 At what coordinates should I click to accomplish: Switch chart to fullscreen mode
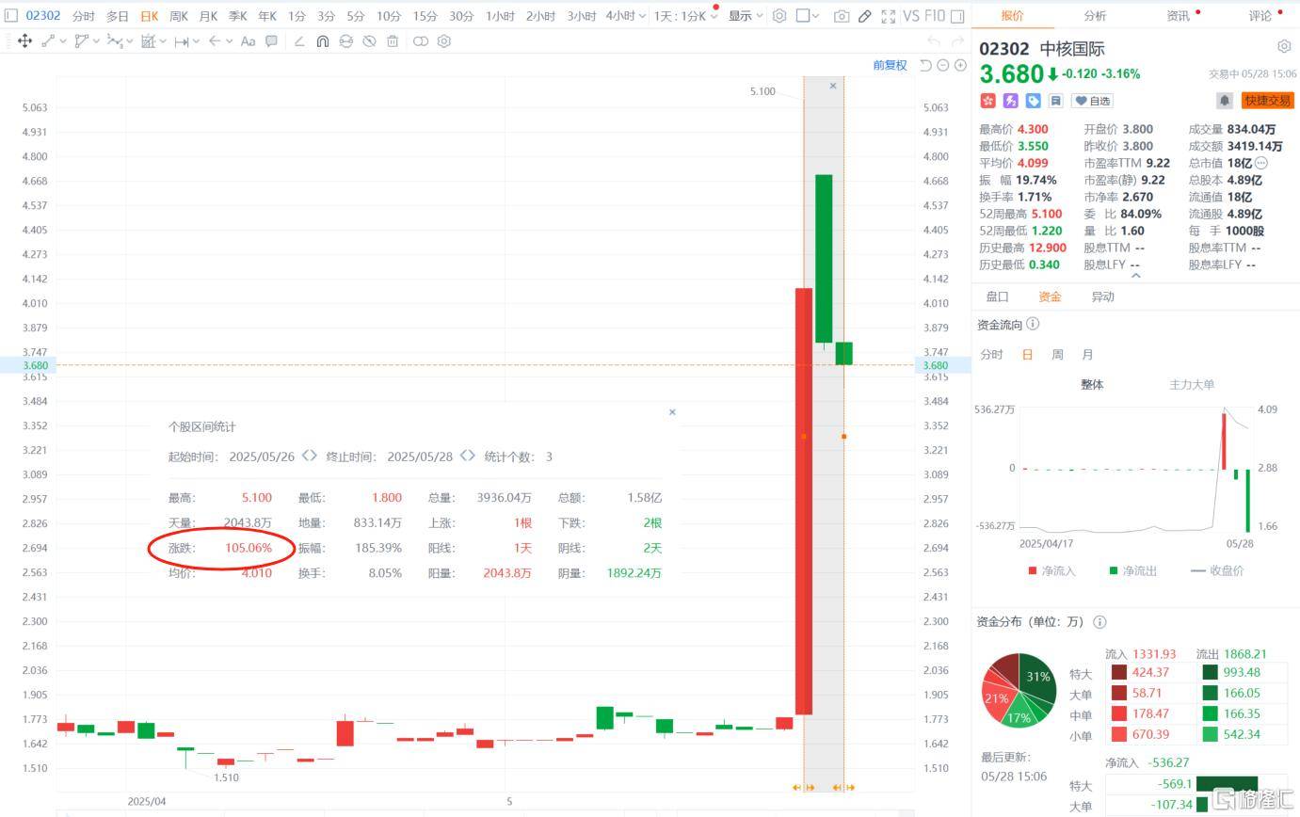click(x=889, y=16)
